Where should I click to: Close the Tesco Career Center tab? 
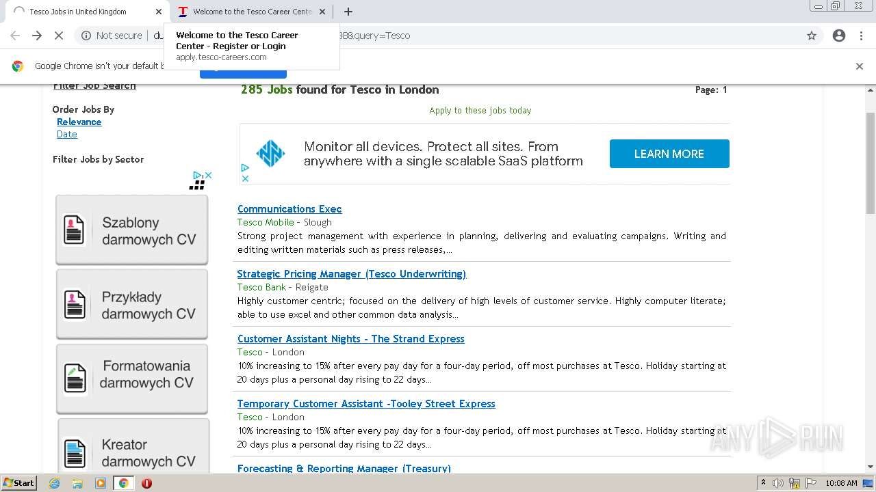(x=322, y=12)
